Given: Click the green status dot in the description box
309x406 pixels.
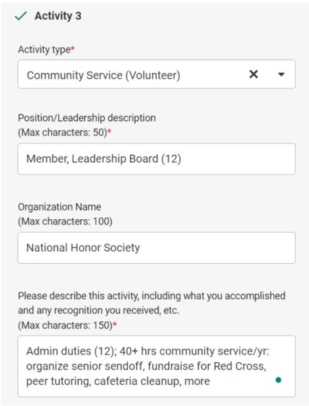Looking at the screenshot, I should pos(279,380).
